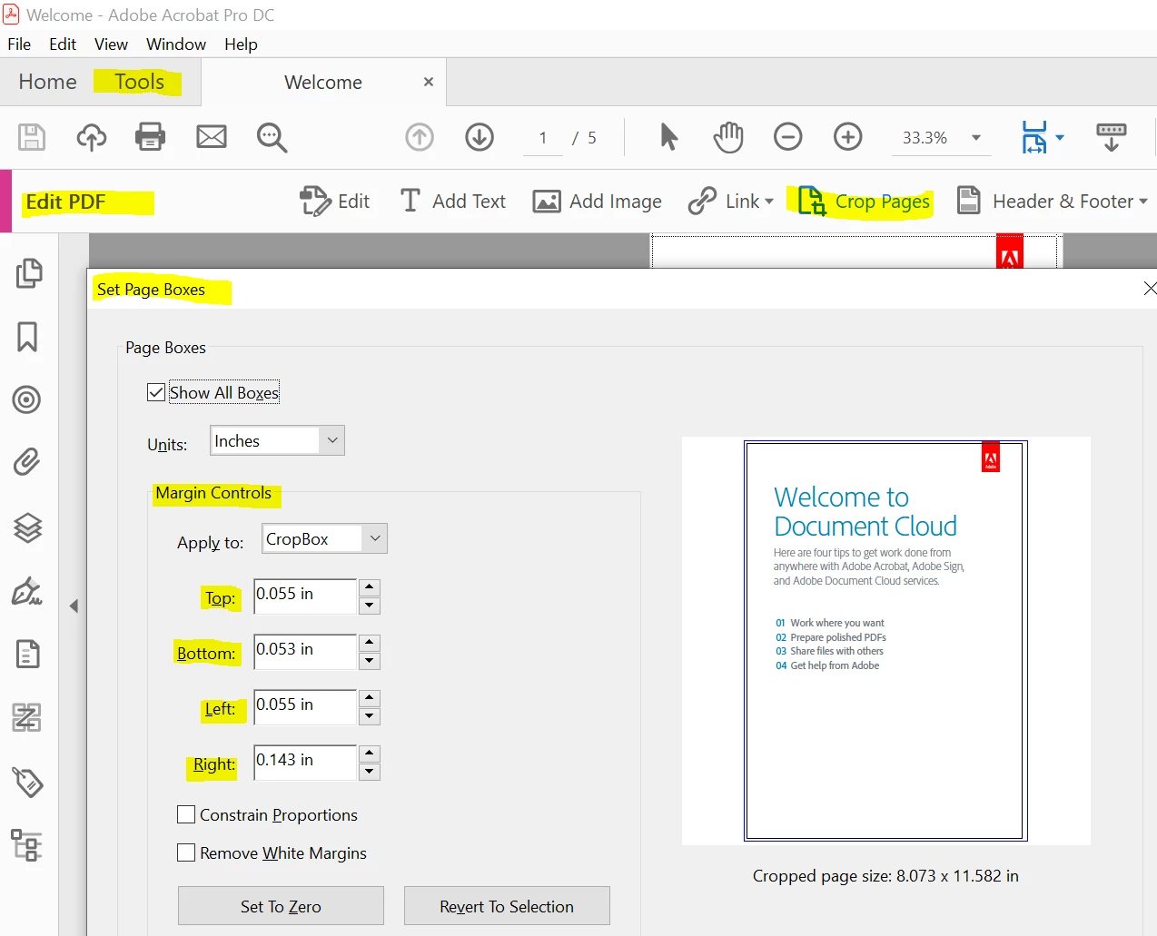Activate the Hand pan tool
Screen dimensions: 1157x936
728,137
